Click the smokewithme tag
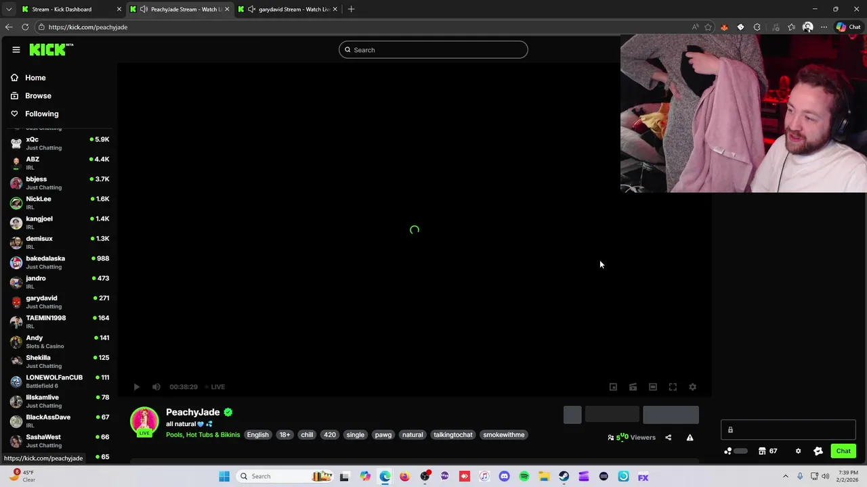 [x=504, y=435]
